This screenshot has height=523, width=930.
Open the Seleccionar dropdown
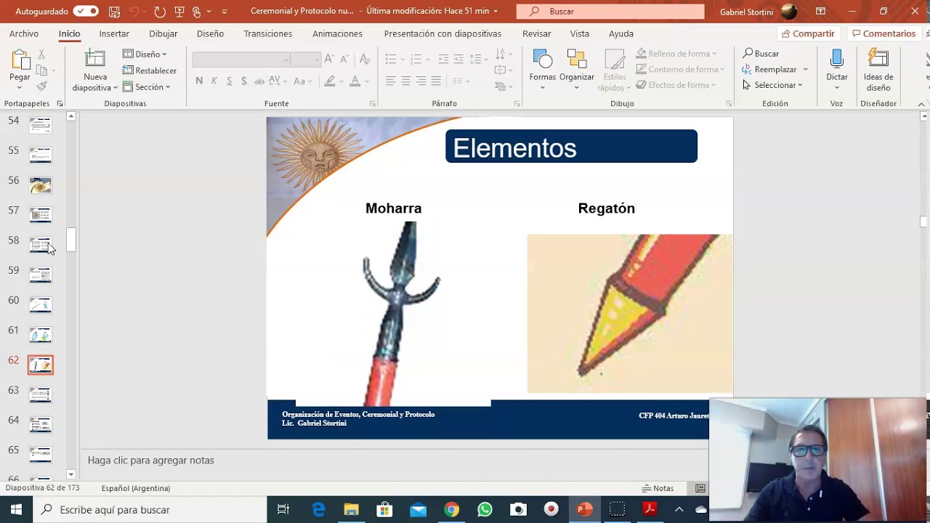[x=772, y=85]
